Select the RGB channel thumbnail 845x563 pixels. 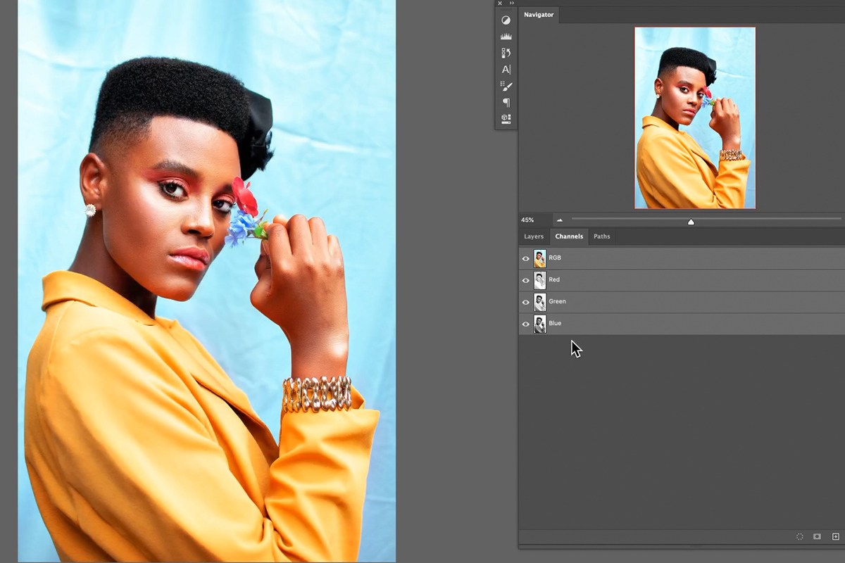(x=539, y=258)
